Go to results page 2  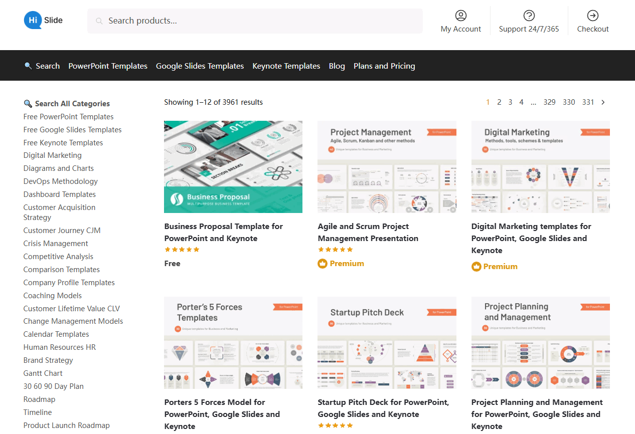pos(499,102)
